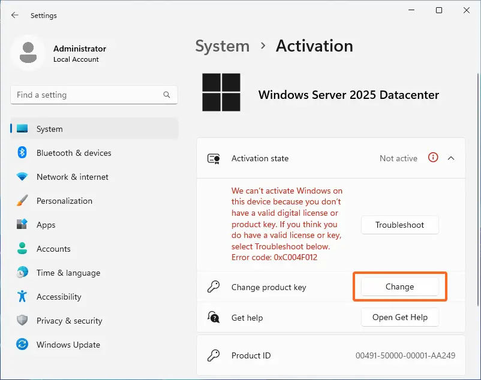Click the Get help label
The width and height of the screenshot is (481, 380).
[x=247, y=318]
